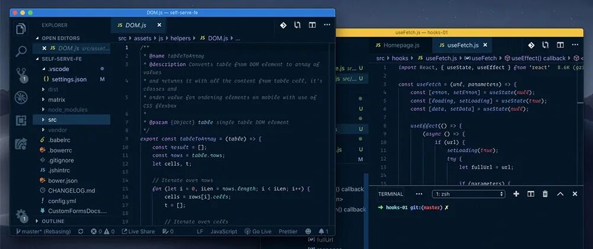Click the synchronize changes icon in status bar
Screen dimensions: 593x249
click(x=81, y=231)
